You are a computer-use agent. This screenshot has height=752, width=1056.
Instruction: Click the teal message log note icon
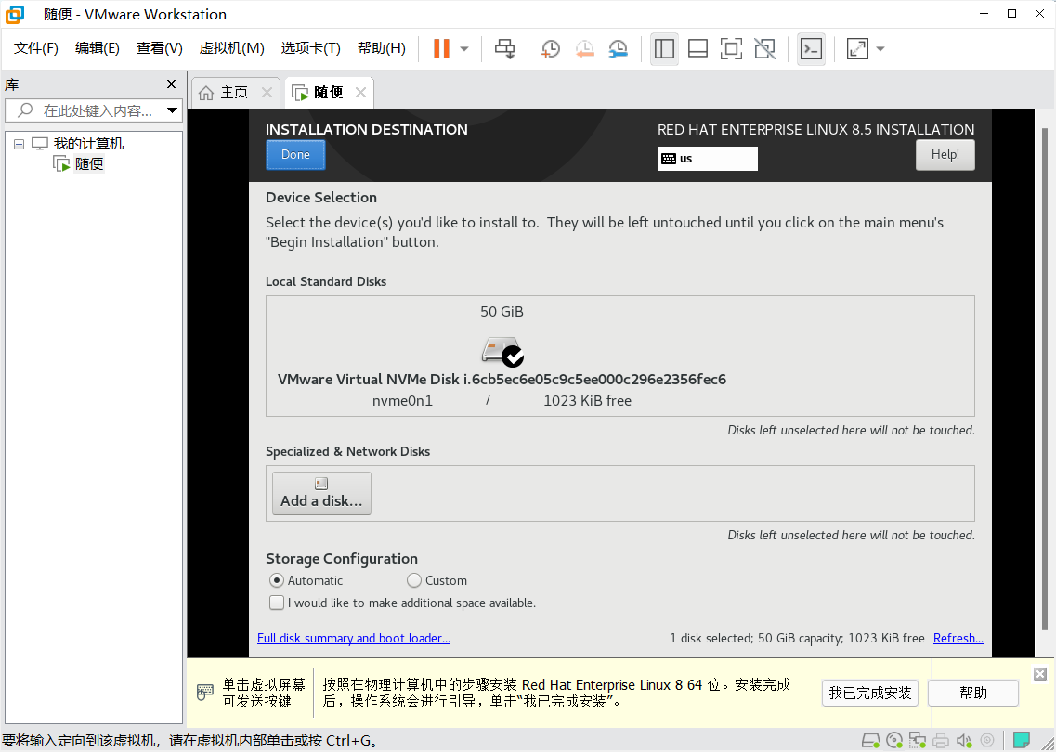[1021, 741]
